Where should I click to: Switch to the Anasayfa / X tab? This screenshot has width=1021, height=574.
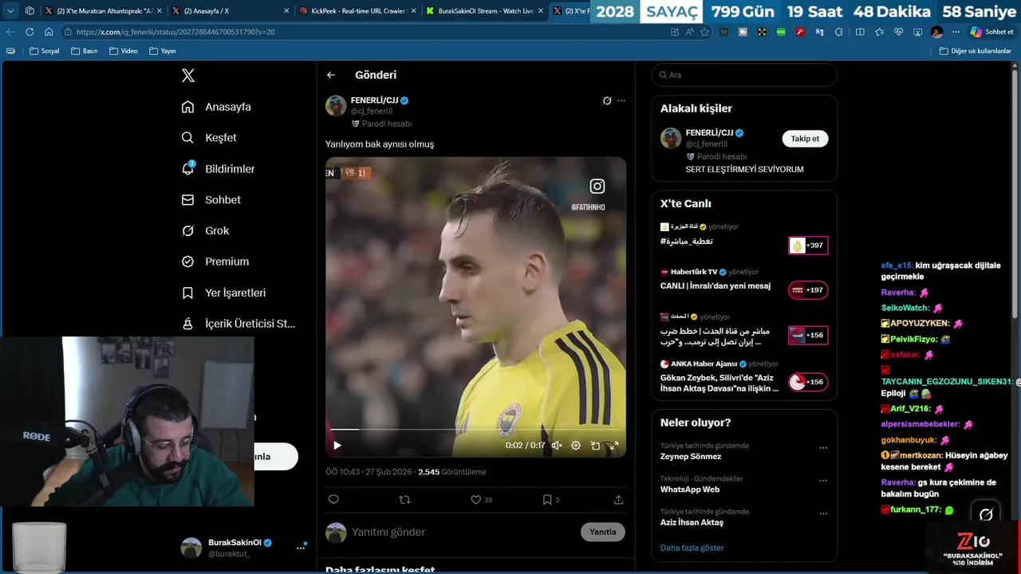click(230, 11)
